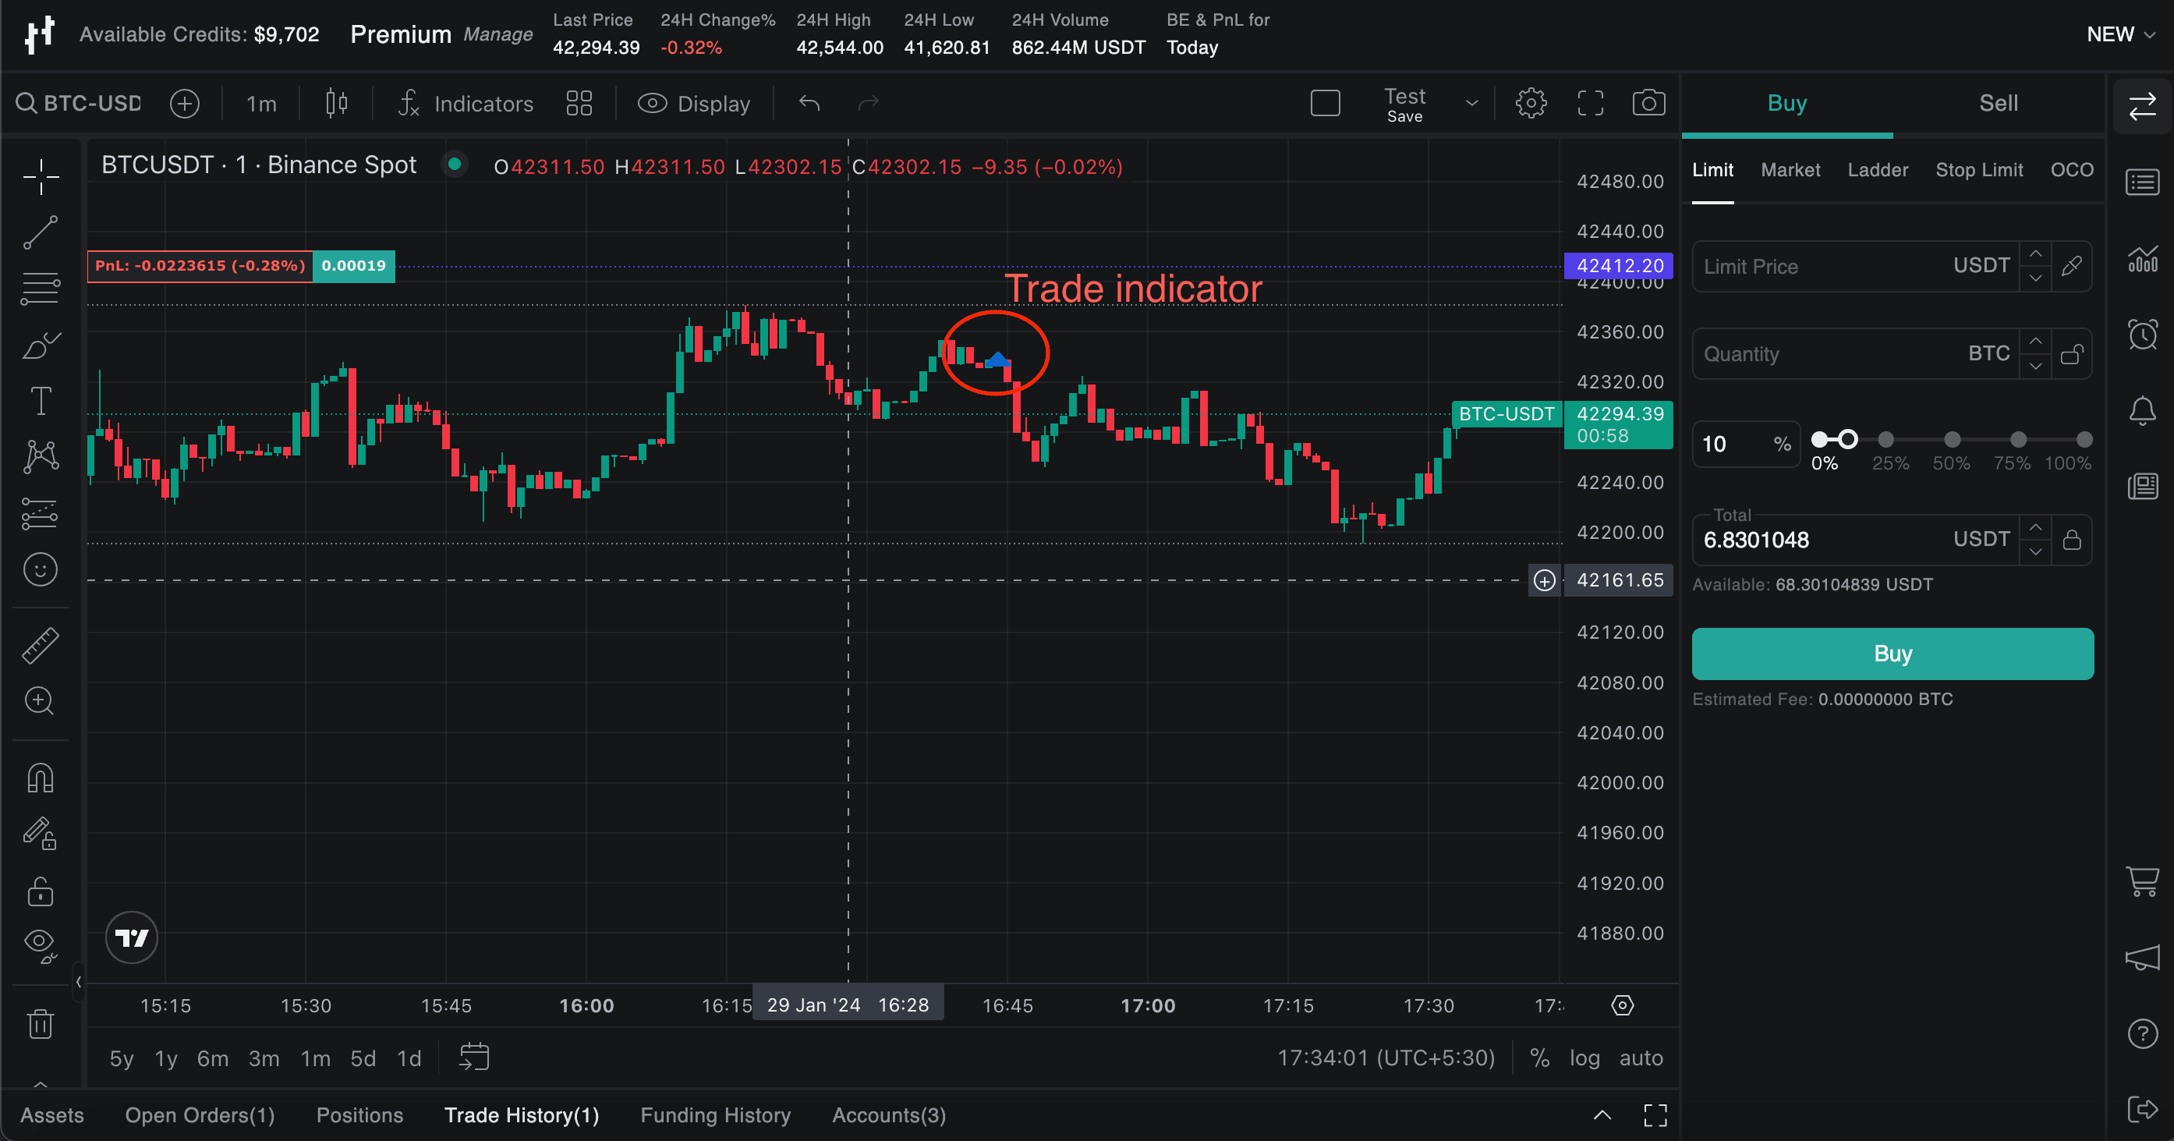Select the Stop Limit order type
2174x1141 pixels.
point(1979,170)
